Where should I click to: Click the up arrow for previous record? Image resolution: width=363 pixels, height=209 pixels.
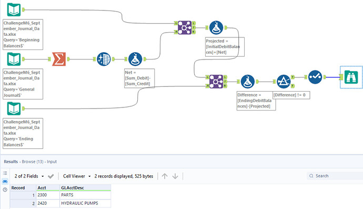(x=165, y=176)
